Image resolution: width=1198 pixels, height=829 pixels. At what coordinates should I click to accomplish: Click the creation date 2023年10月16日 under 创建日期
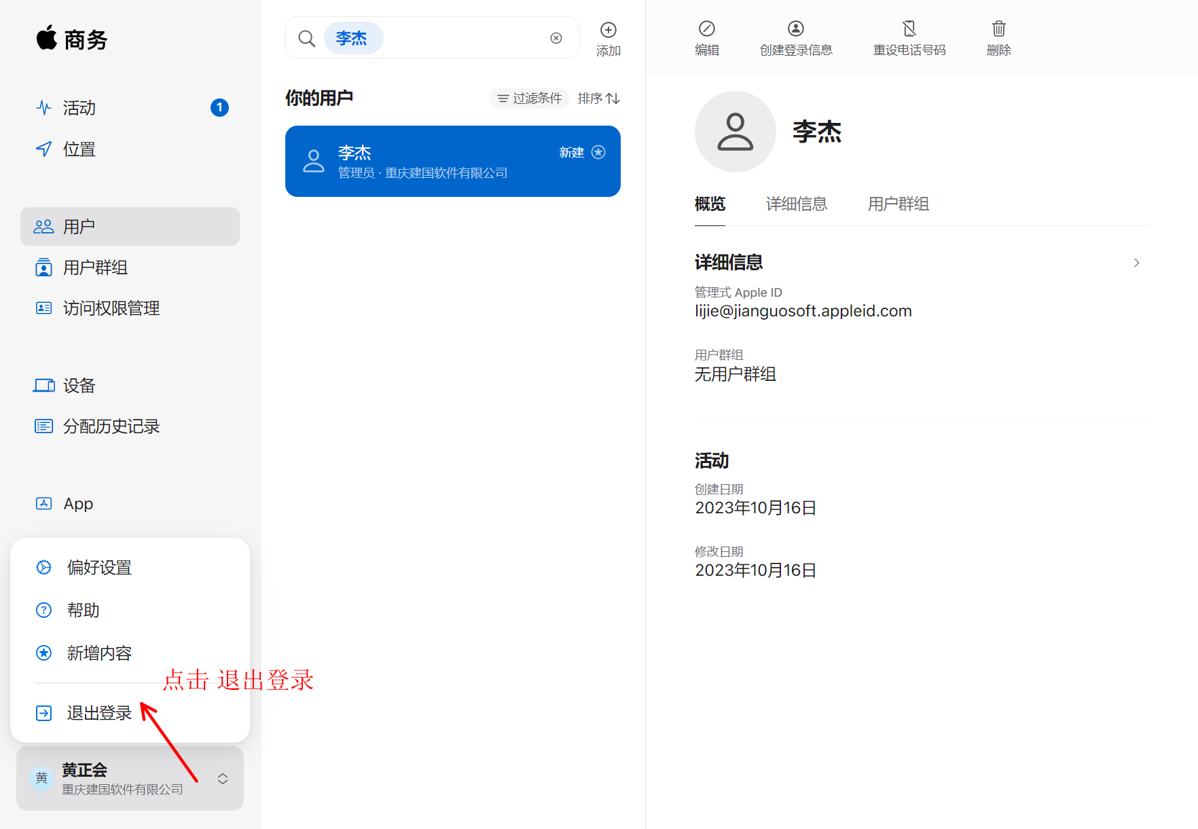[x=756, y=508]
